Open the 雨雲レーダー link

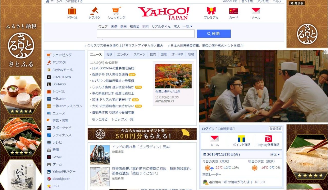(x=212, y=175)
